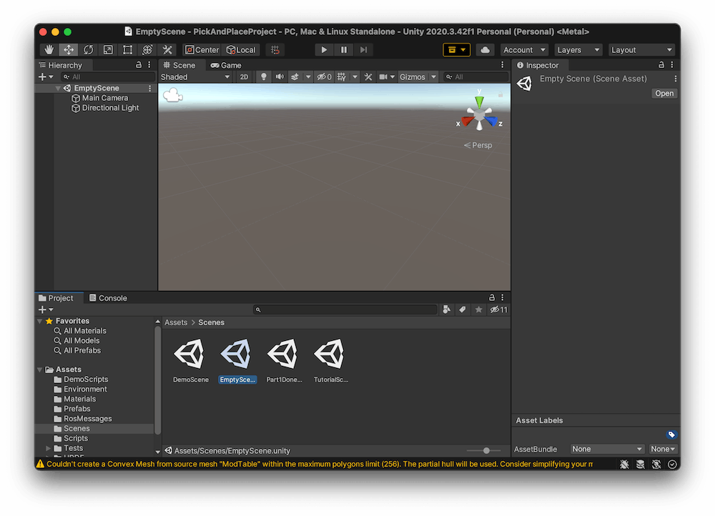Open Cloud services icon

coord(485,50)
